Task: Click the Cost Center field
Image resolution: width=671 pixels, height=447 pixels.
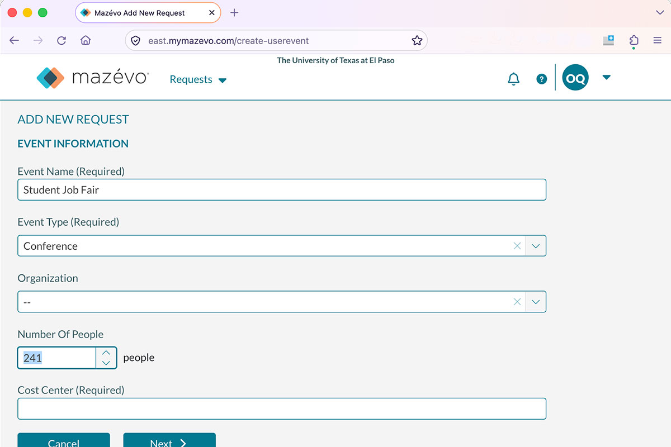Action: pos(282,408)
